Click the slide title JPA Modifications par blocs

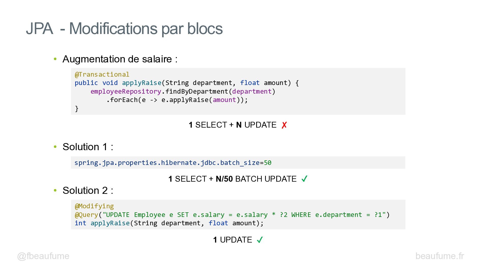point(124,28)
